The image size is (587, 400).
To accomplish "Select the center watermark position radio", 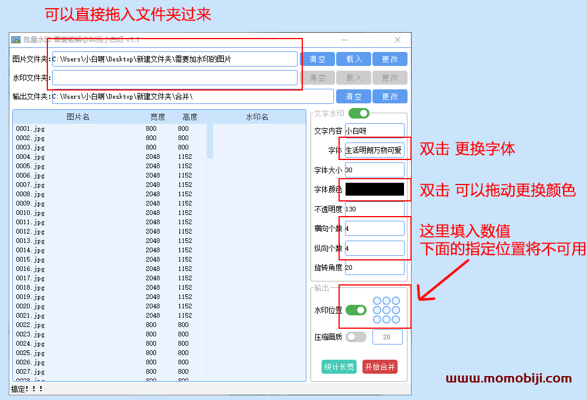I will [386, 310].
